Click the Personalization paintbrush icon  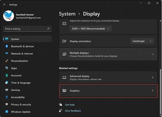click(x=7, y=61)
